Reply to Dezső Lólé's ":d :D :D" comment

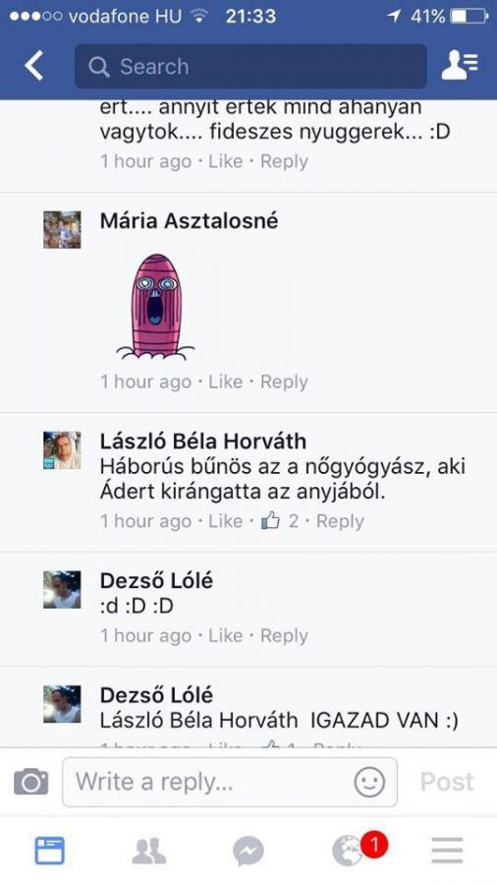click(284, 636)
